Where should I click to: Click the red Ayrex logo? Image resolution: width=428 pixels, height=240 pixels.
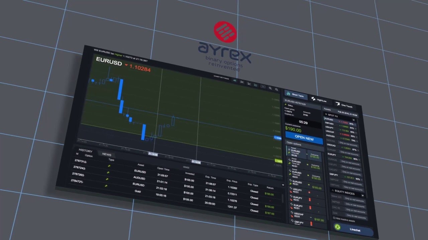[x=225, y=31]
